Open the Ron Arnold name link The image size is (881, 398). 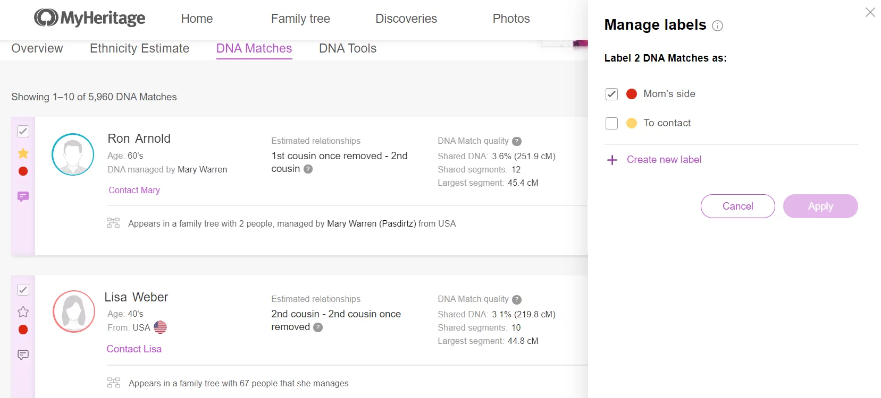139,139
